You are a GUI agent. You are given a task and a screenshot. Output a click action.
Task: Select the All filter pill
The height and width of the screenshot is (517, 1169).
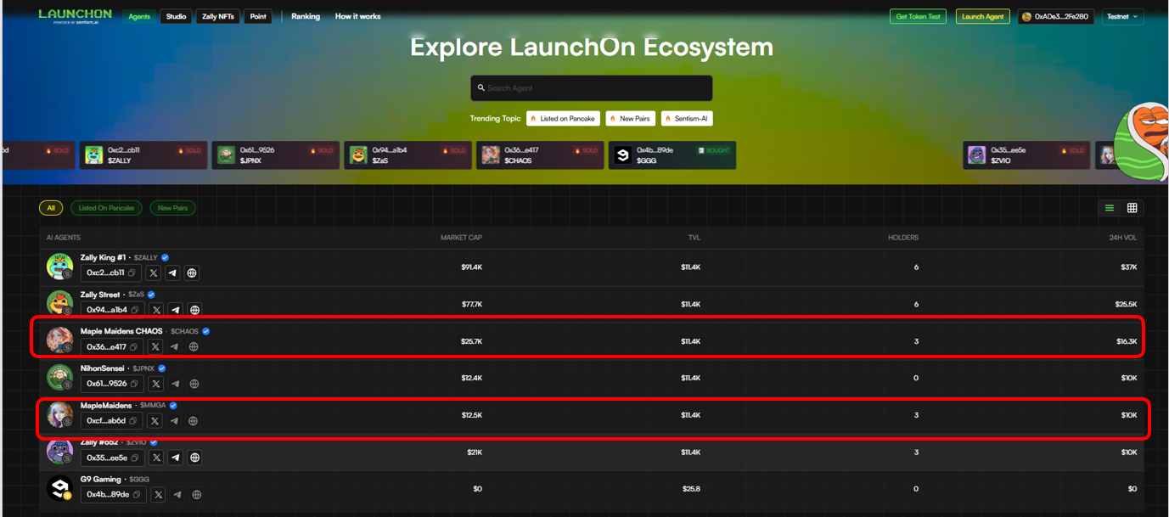(x=51, y=208)
